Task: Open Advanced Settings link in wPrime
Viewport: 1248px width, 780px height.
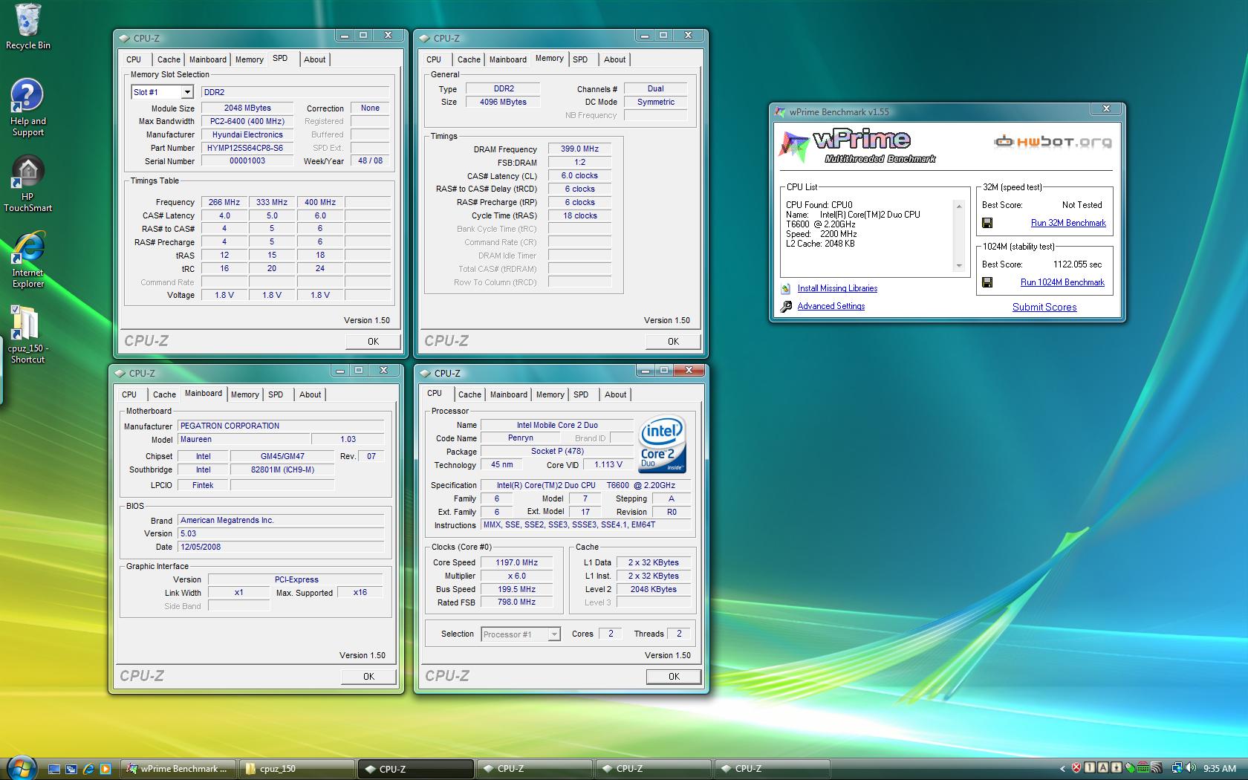Action: pos(831,306)
